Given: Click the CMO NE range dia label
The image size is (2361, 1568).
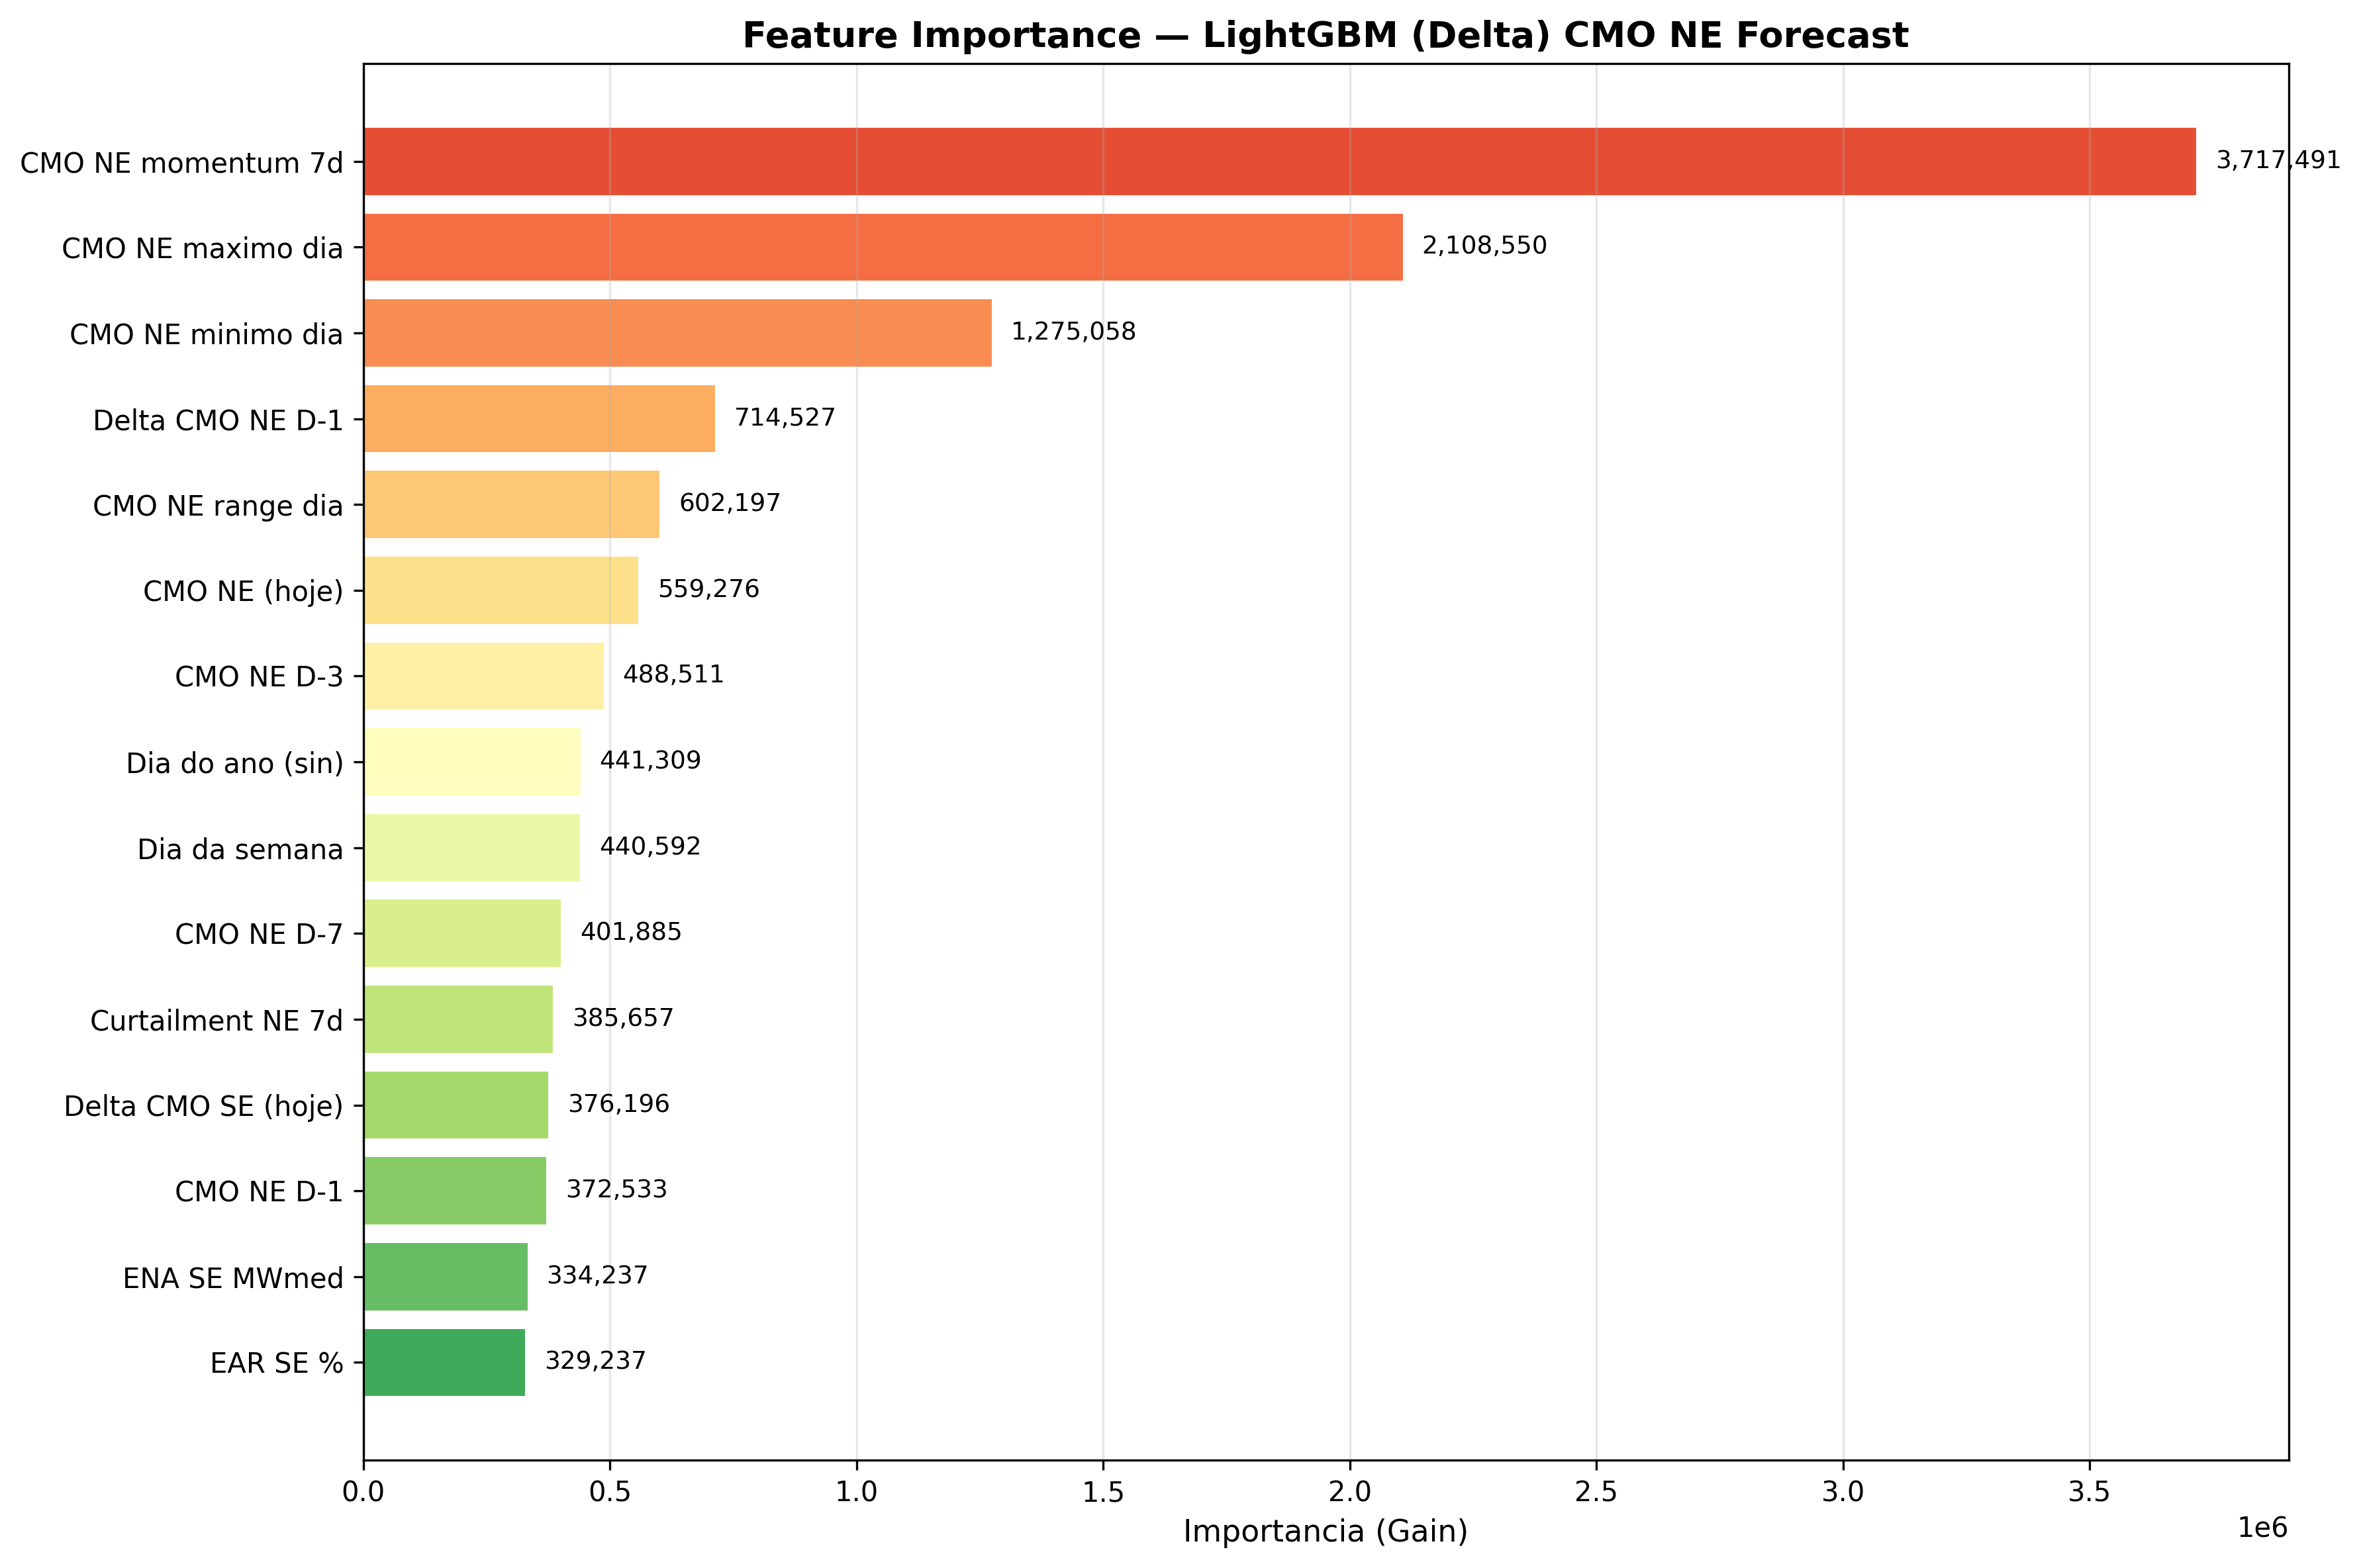Looking at the screenshot, I should pos(217,506).
